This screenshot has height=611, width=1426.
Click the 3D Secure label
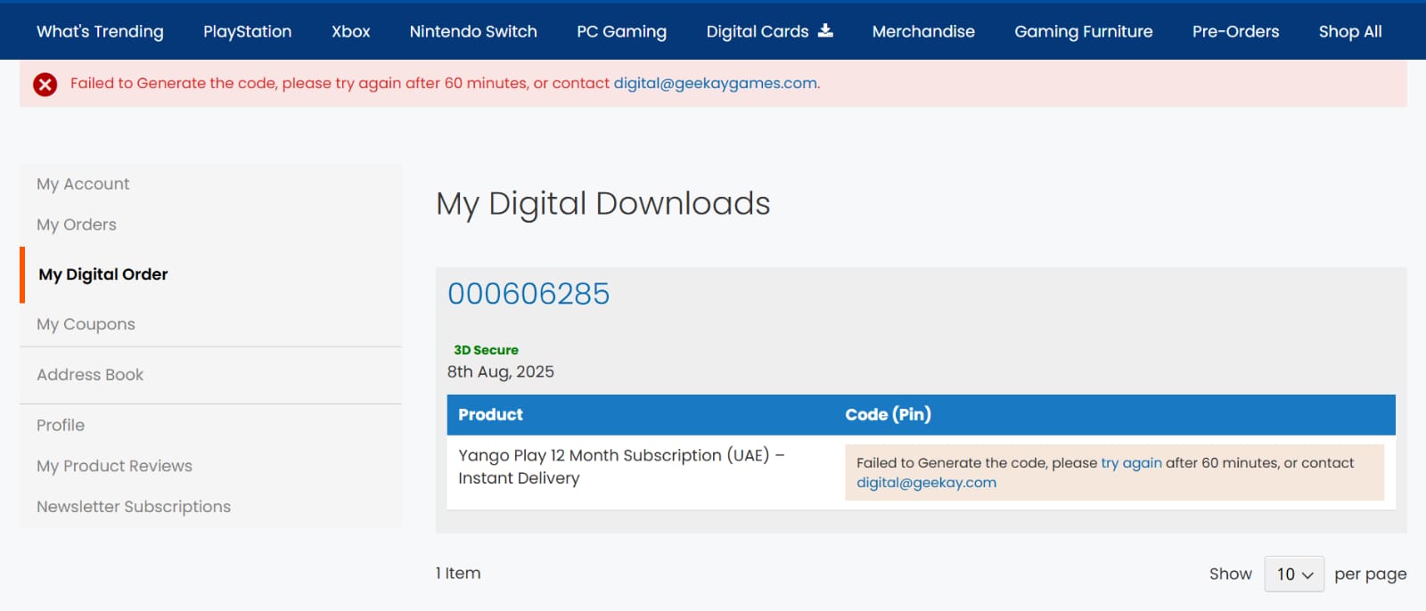(486, 350)
